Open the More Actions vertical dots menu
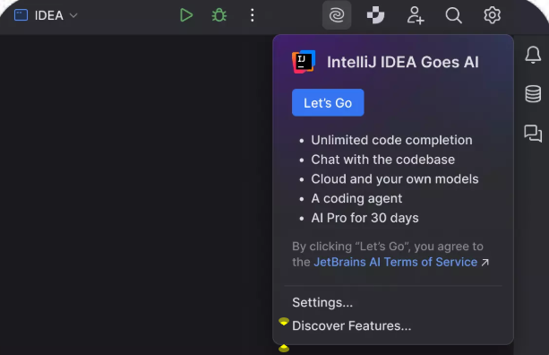 (x=252, y=15)
